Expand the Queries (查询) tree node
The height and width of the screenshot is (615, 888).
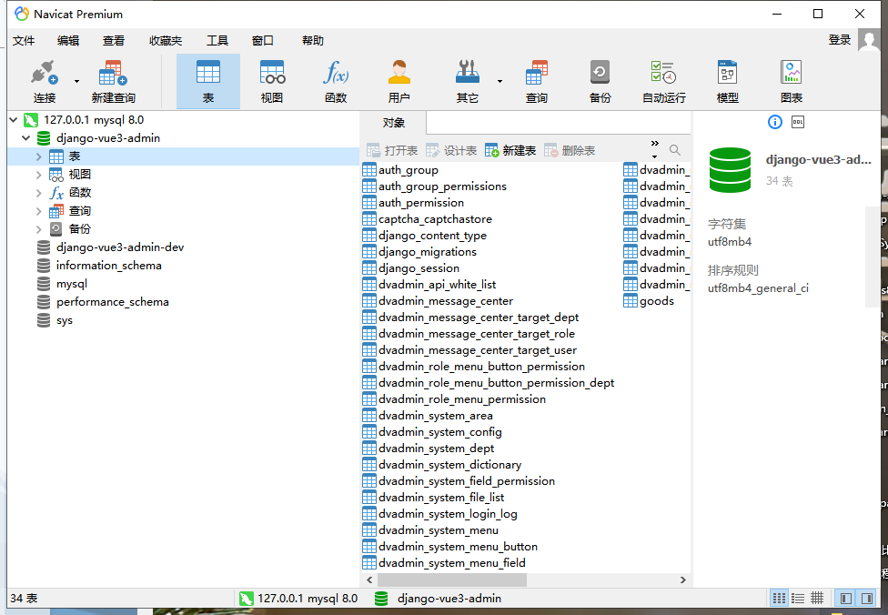pos(38,211)
